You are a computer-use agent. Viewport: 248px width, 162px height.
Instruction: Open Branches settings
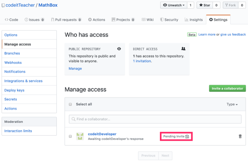coord(29,53)
